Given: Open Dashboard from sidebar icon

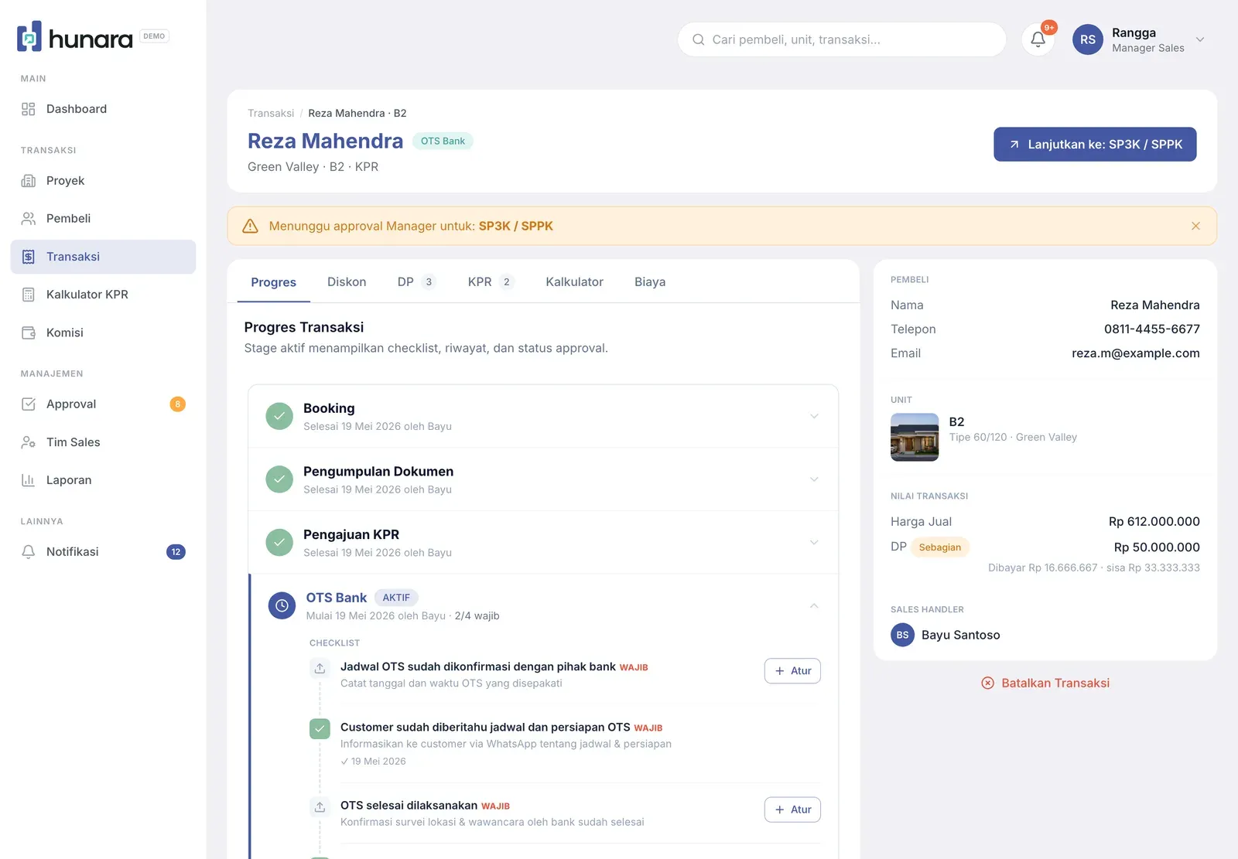Looking at the screenshot, I should coord(29,109).
